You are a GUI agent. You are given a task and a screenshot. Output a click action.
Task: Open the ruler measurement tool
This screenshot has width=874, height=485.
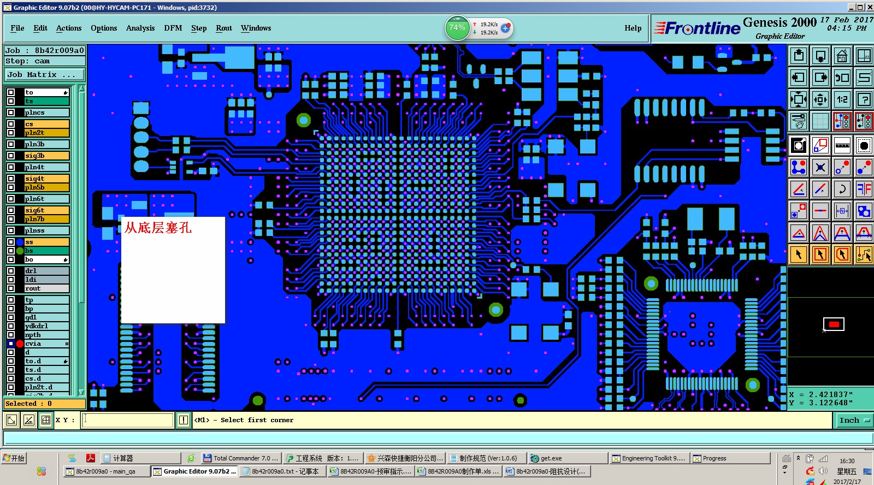[x=842, y=145]
